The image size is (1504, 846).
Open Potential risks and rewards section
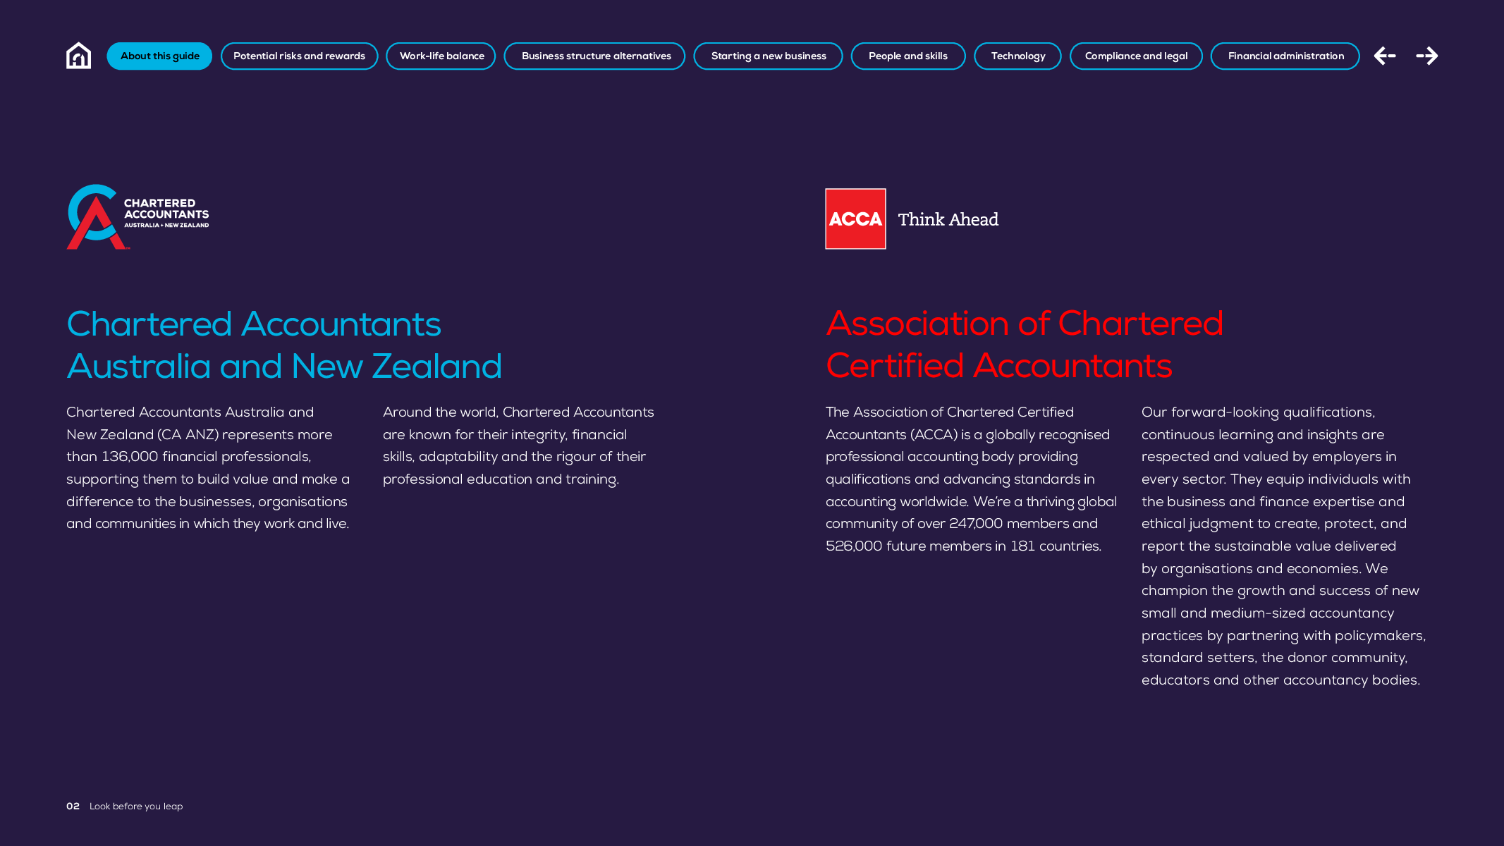click(299, 56)
